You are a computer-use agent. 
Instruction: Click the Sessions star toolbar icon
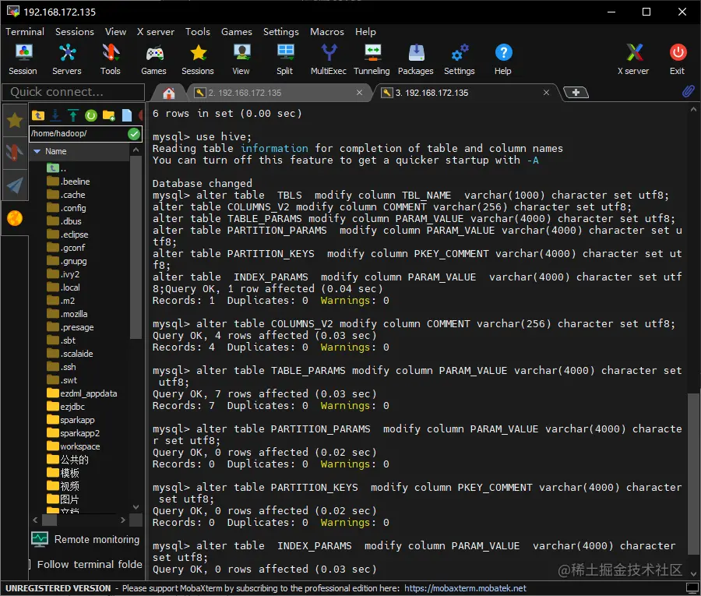tap(198, 59)
